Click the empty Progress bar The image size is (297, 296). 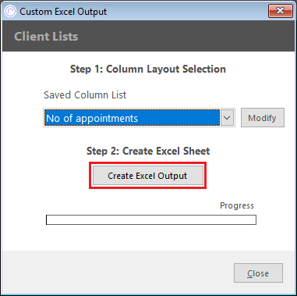pos(151,219)
